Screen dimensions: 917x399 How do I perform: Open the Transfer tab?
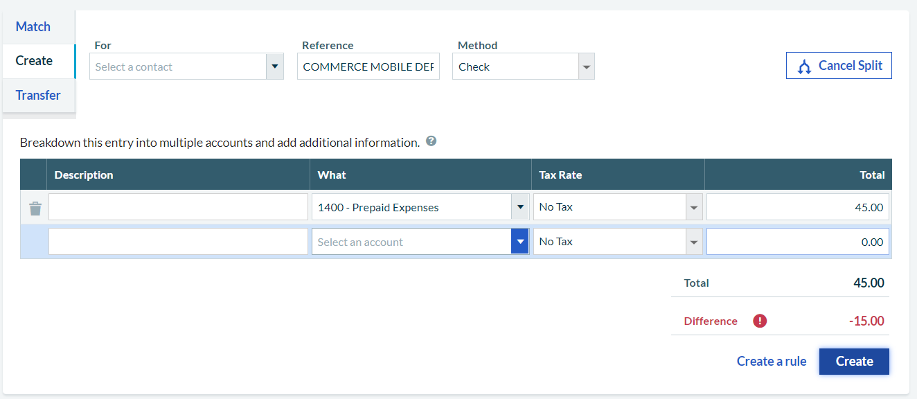[38, 95]
